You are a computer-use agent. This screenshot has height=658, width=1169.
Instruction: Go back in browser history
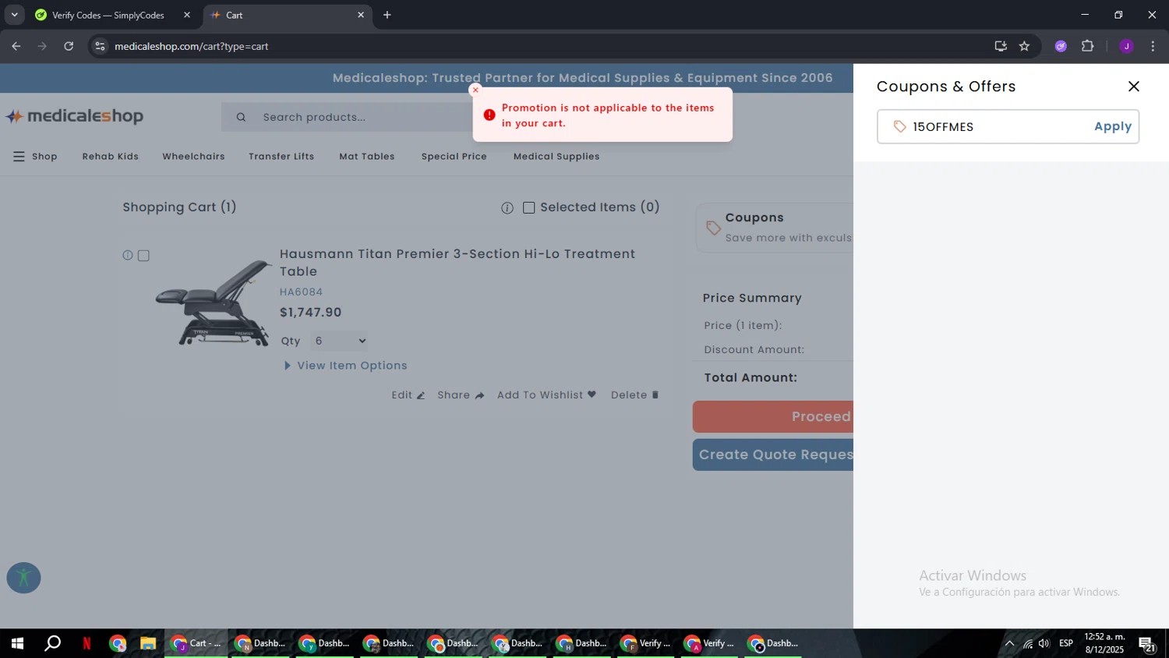pyautogui.click(x=16, y=46)
